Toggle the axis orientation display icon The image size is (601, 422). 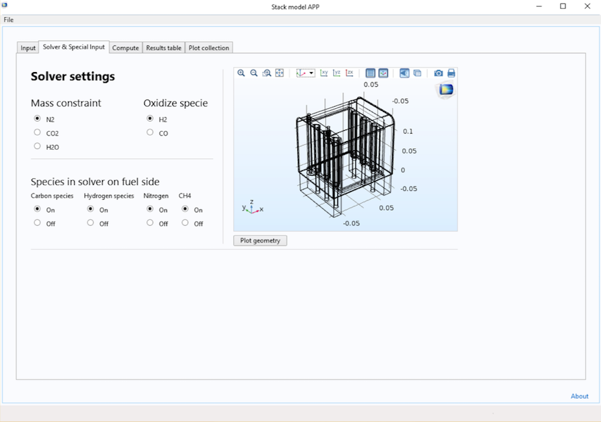(383, 73)
